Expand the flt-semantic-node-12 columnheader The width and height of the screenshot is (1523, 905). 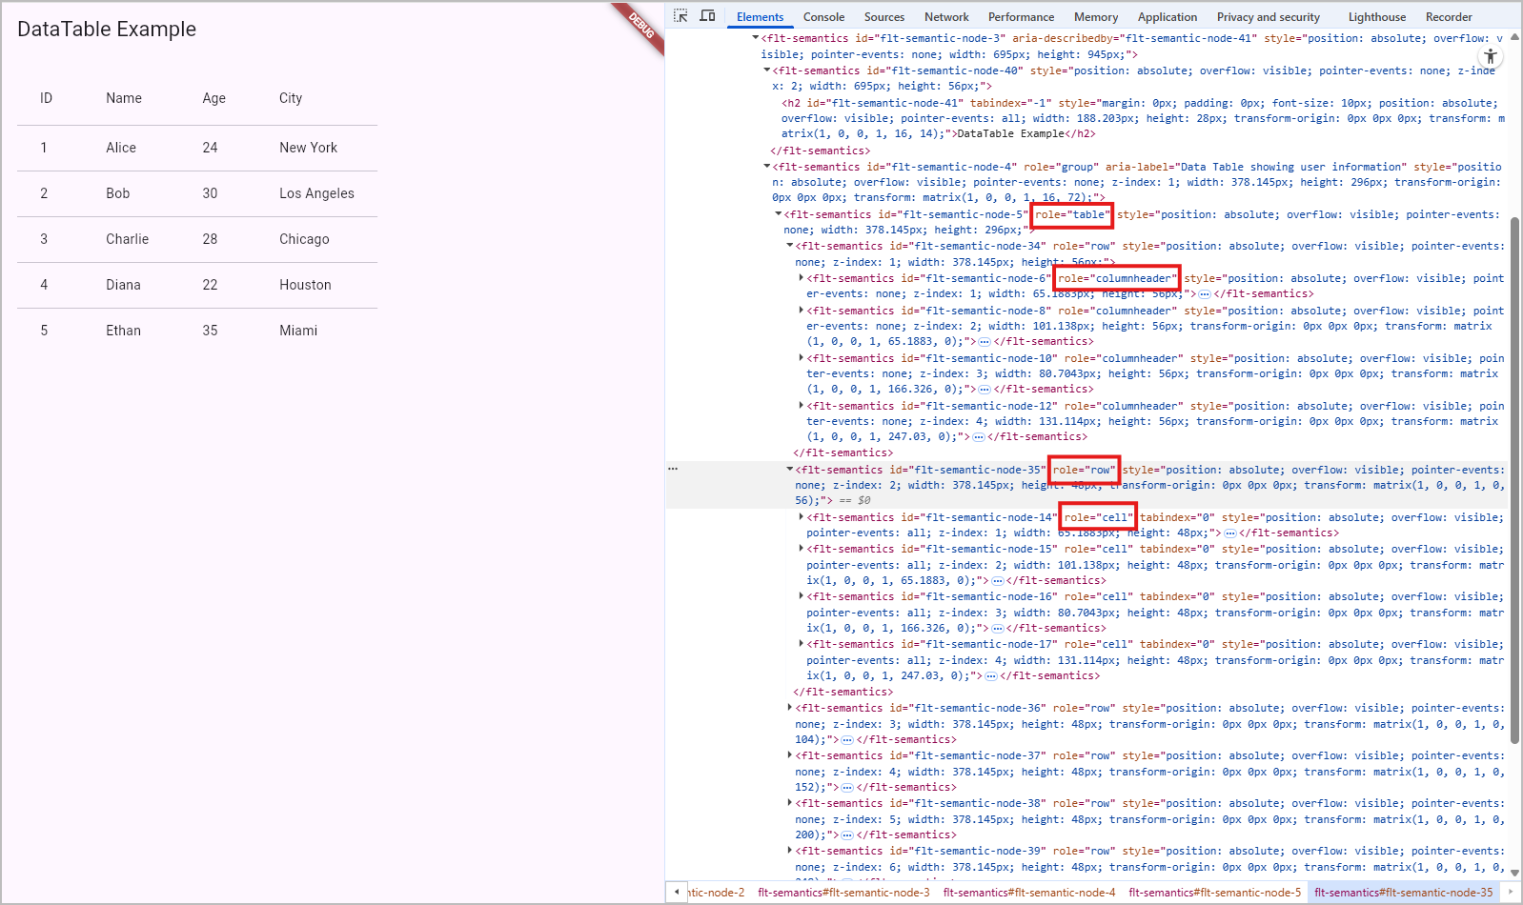802,406
